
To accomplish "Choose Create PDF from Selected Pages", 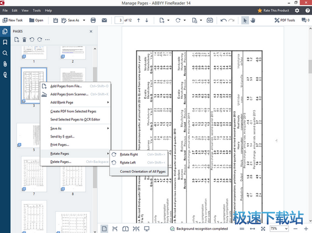I will pos(75,111).
